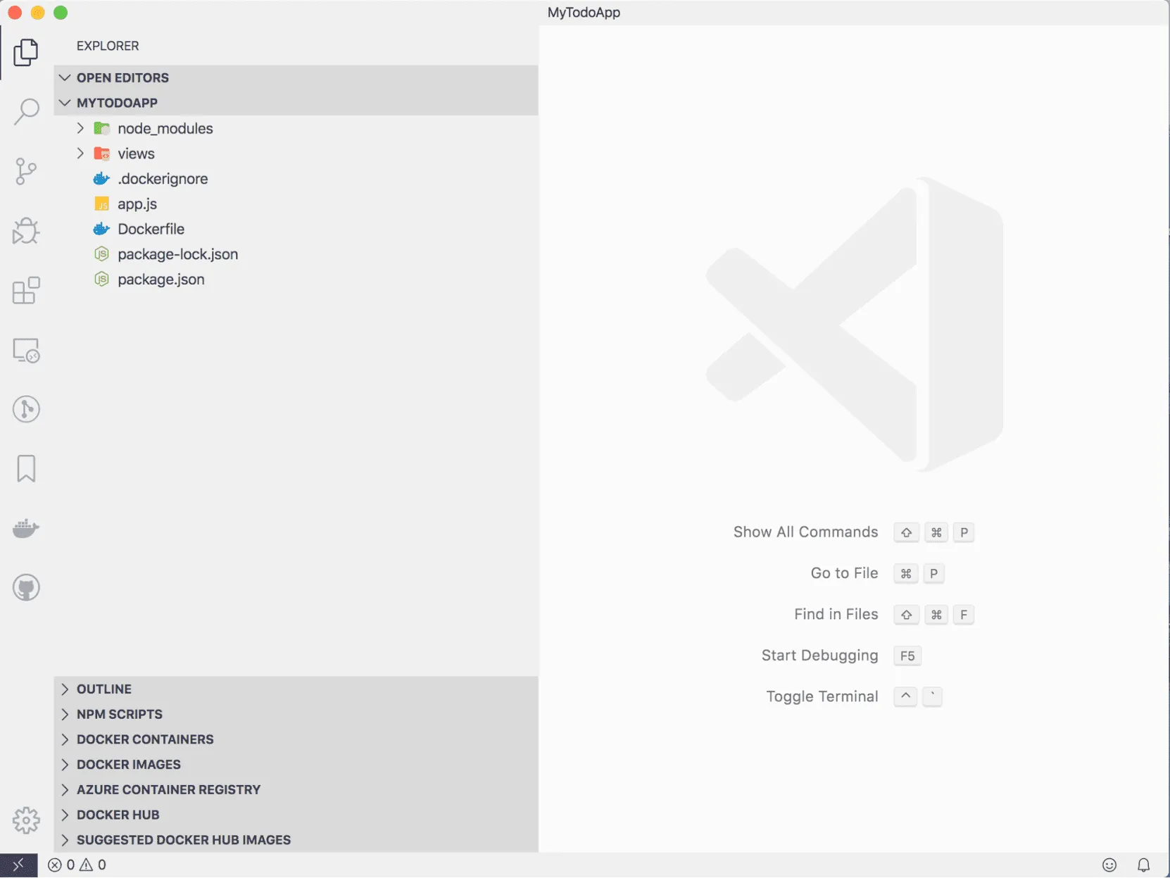Screen dimensions: 1170x878
Task: Click the remote window indicator in status bar
Action: tap(18, 865)
